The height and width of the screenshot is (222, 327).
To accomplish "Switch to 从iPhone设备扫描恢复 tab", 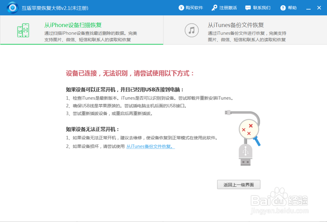I will click(x=82, y=30).
